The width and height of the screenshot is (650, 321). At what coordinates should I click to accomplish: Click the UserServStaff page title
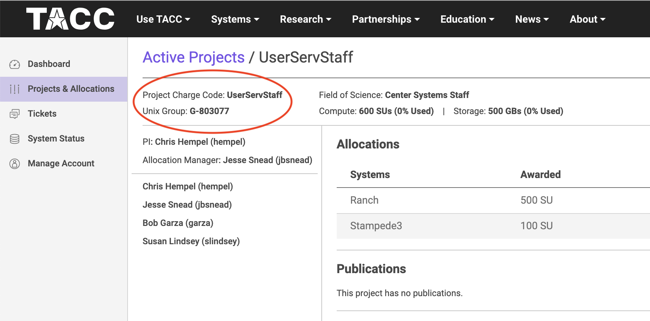point(306,57)
